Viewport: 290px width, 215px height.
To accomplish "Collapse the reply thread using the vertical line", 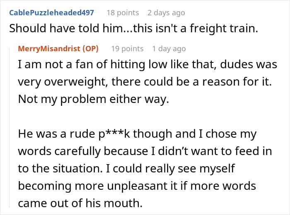I will click(x=10, y=127).
